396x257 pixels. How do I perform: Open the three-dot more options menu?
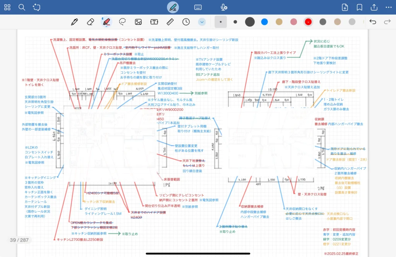(x=389, y=7)
